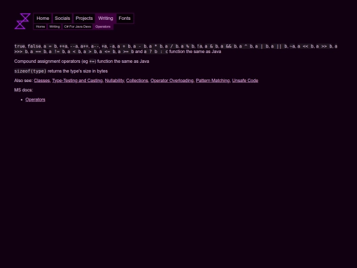Click the 'Also see:' label
The image size is (357, 268).
(x=23, y=81)
